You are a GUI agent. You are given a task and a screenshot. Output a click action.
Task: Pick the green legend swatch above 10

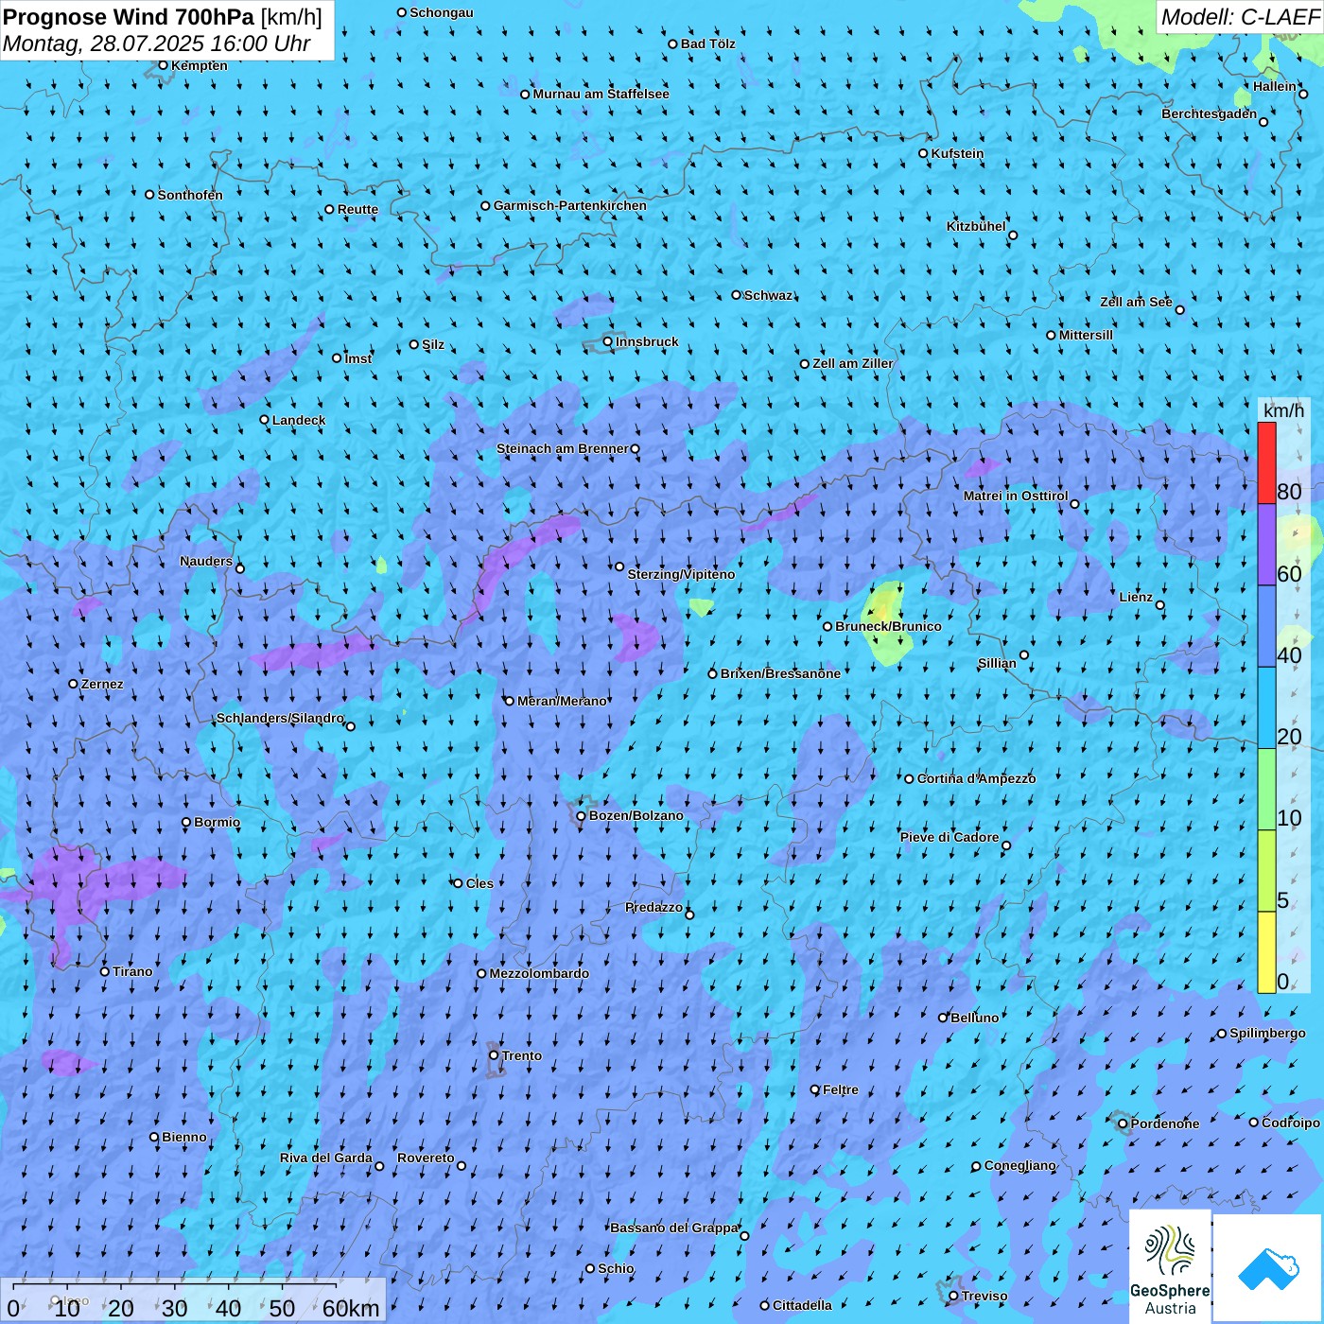pyautogui.click(x=1266, y=790)
